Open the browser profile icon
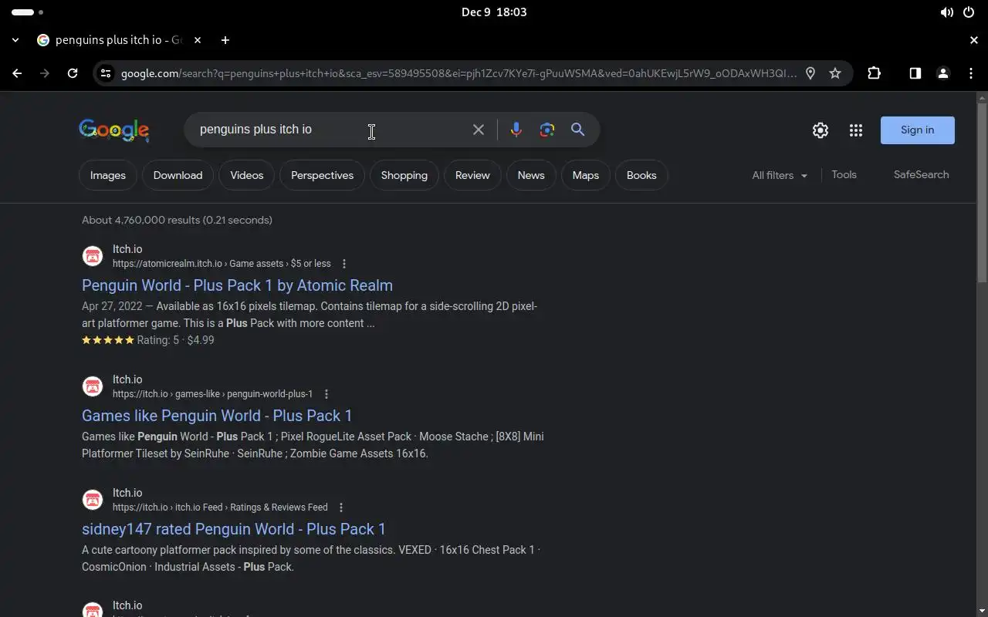This screenshot has height=617, width=988. pyautogui.click(x=942, y=73)
